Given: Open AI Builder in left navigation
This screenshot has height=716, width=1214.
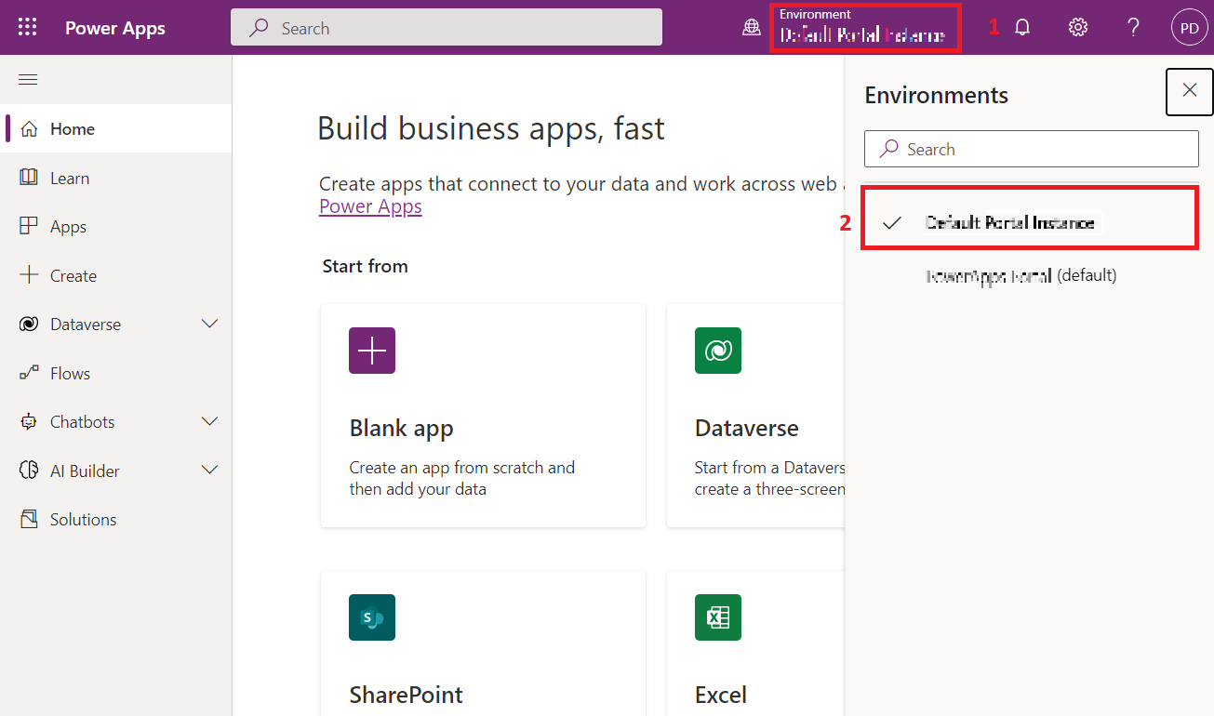Looking at the screenshot, I should pos(116,471).
